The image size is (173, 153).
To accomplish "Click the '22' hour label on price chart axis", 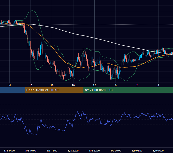I will click(x=94, y=85).
